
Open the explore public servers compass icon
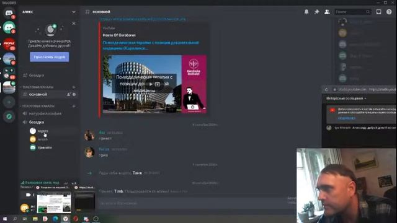pos(9,116)
